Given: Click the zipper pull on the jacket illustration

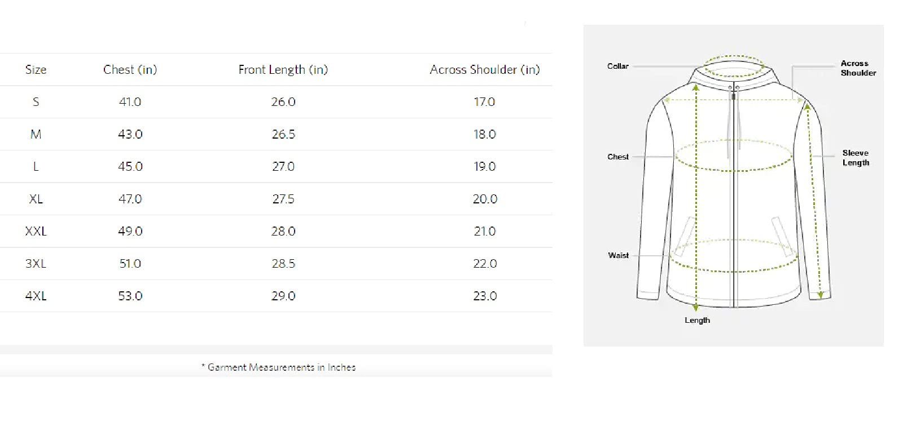Looking at the screenshot, I should 733,96.
